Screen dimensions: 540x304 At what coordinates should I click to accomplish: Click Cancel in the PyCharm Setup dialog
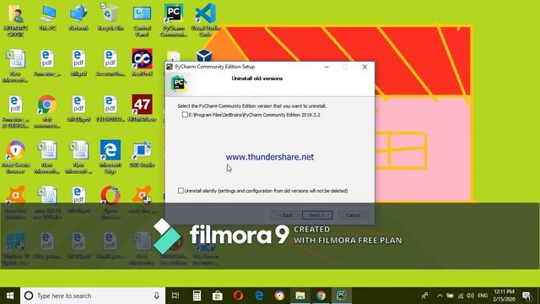click(354, 215)
